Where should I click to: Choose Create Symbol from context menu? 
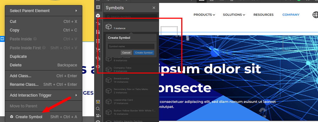[43, 117]
